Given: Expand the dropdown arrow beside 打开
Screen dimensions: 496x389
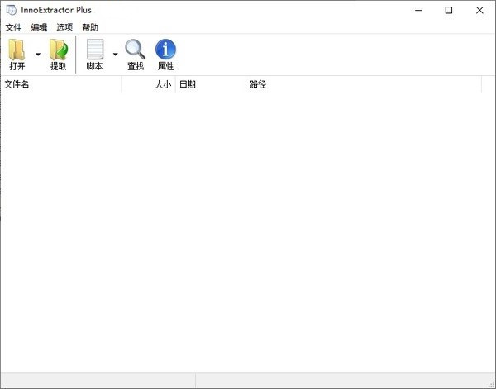Looking at the screenshot, I should pos(38,55).
